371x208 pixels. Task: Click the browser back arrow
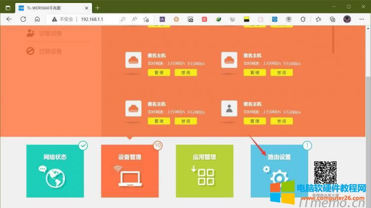[9, 19]
